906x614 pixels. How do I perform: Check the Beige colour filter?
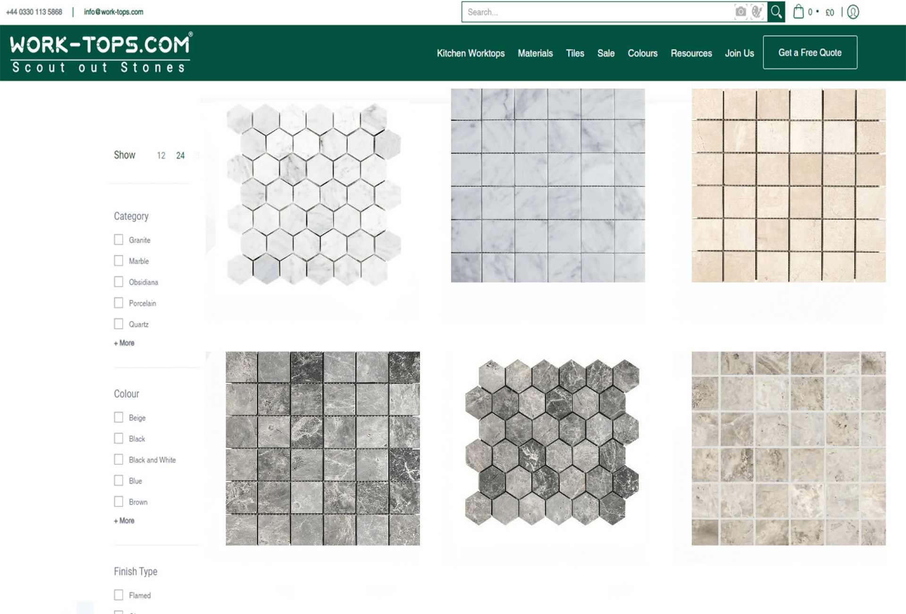click(118, 417)
